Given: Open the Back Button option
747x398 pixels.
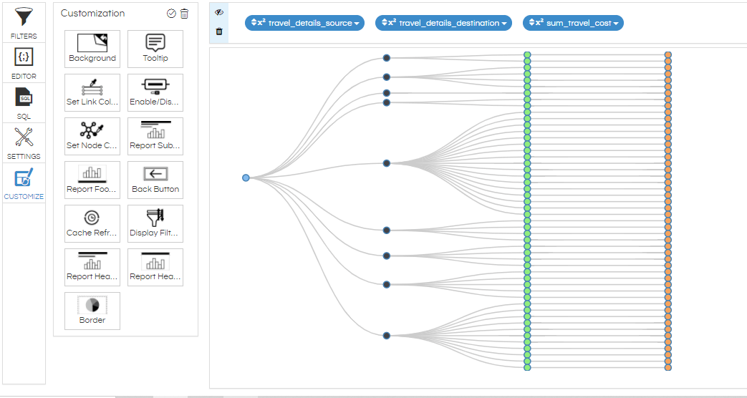Looking at the screenshot, I should [155, 180].
